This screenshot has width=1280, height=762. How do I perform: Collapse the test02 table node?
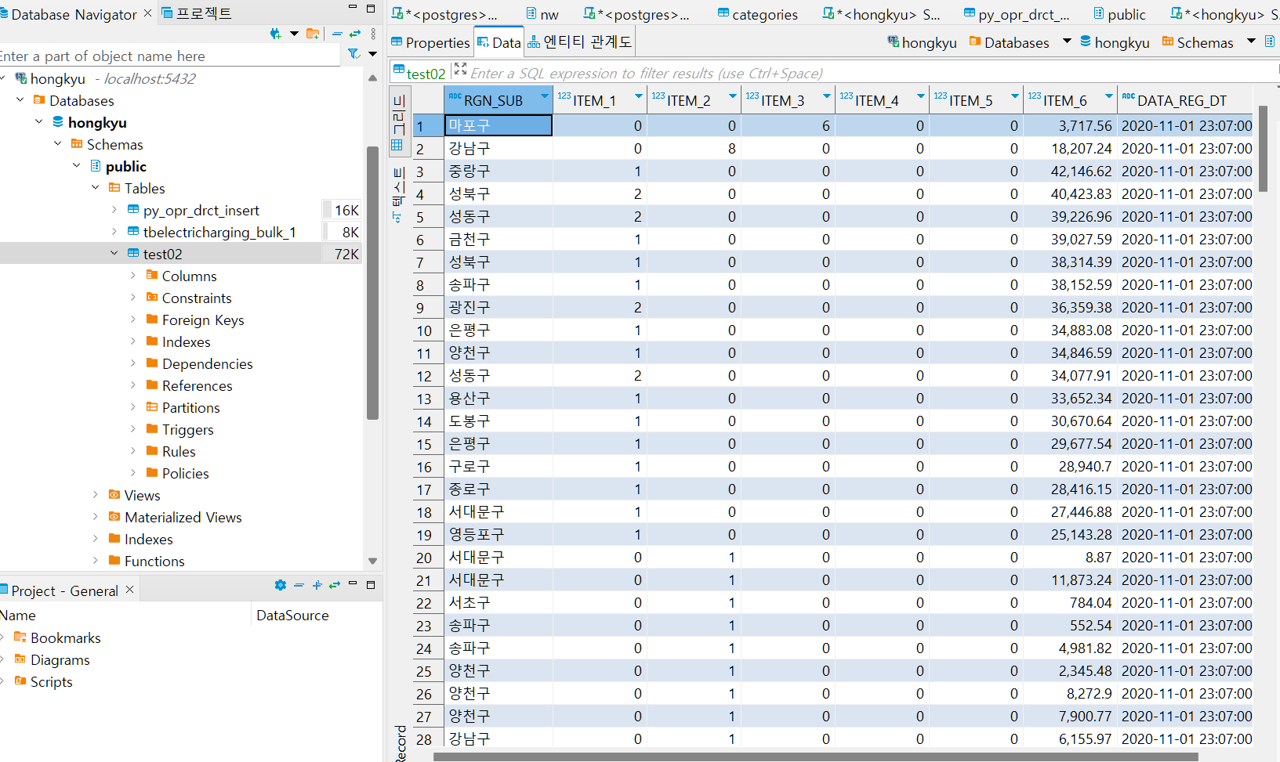coord(114,254)
